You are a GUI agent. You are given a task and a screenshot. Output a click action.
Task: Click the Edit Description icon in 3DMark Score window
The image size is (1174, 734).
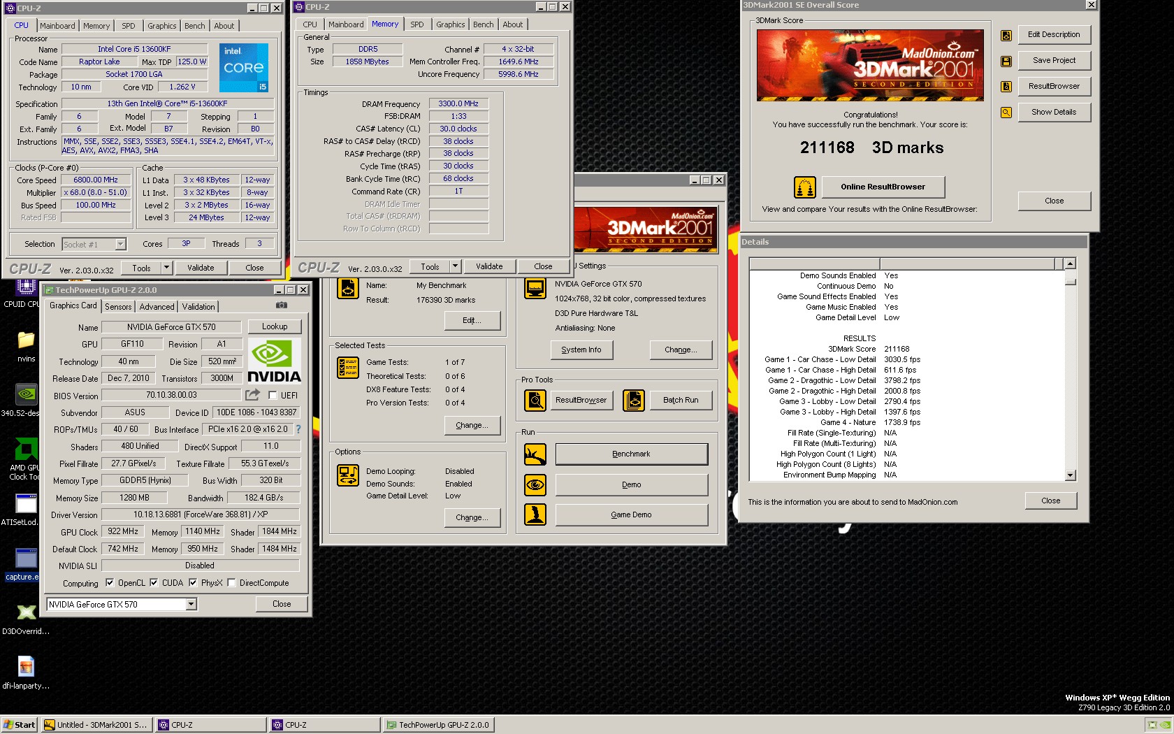pos(1006,35)
